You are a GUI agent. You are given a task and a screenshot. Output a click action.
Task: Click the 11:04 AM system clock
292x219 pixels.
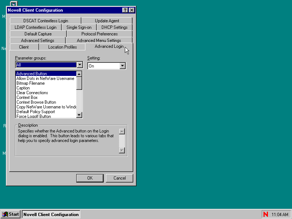(280, 215)
